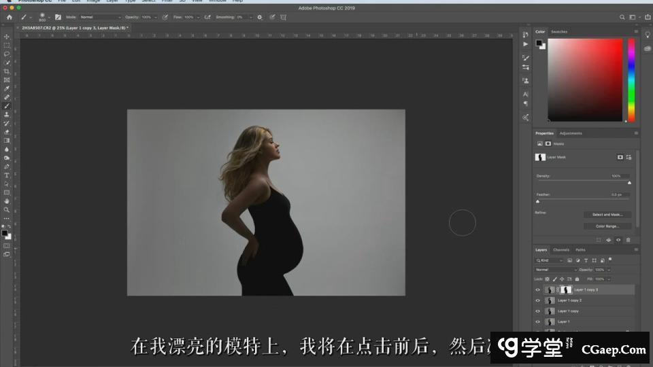Select the Horizontal Type tool
Viewport: 653px width, 367px height.
coord(7,175)
